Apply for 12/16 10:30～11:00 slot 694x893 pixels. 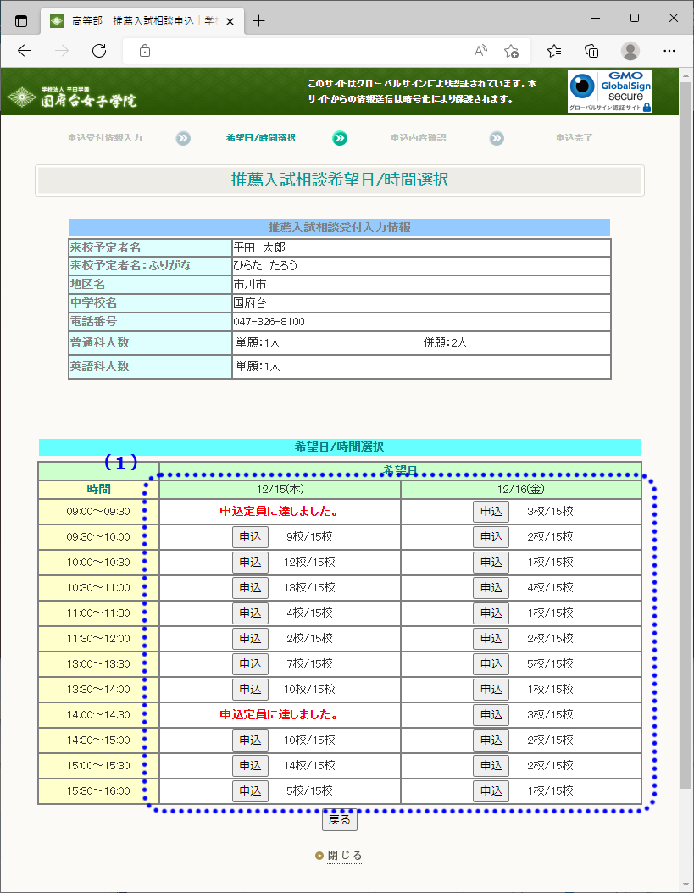[x=491, y=588]
